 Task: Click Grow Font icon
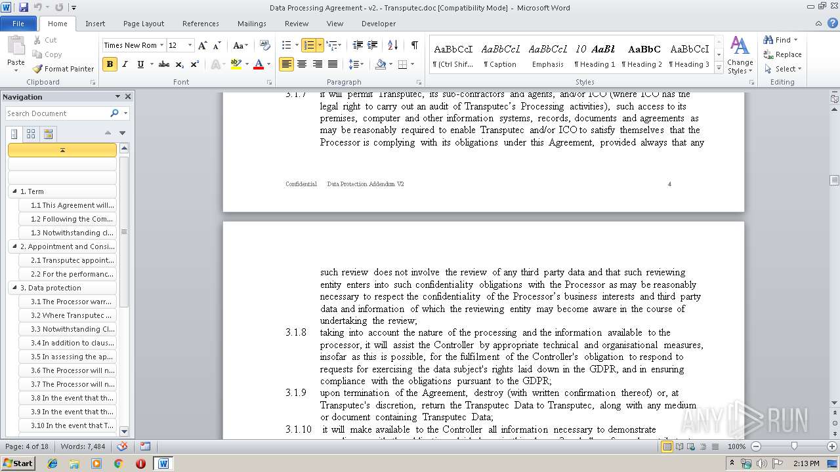pos(203,45)
